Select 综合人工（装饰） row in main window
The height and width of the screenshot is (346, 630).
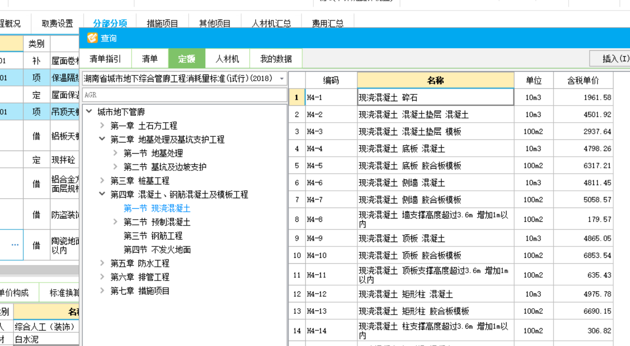[x=39, y=327]
